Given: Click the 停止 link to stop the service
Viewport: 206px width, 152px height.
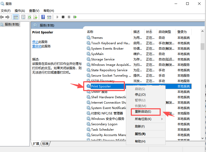Looking at the screenshot, I should tap(35, 42).
